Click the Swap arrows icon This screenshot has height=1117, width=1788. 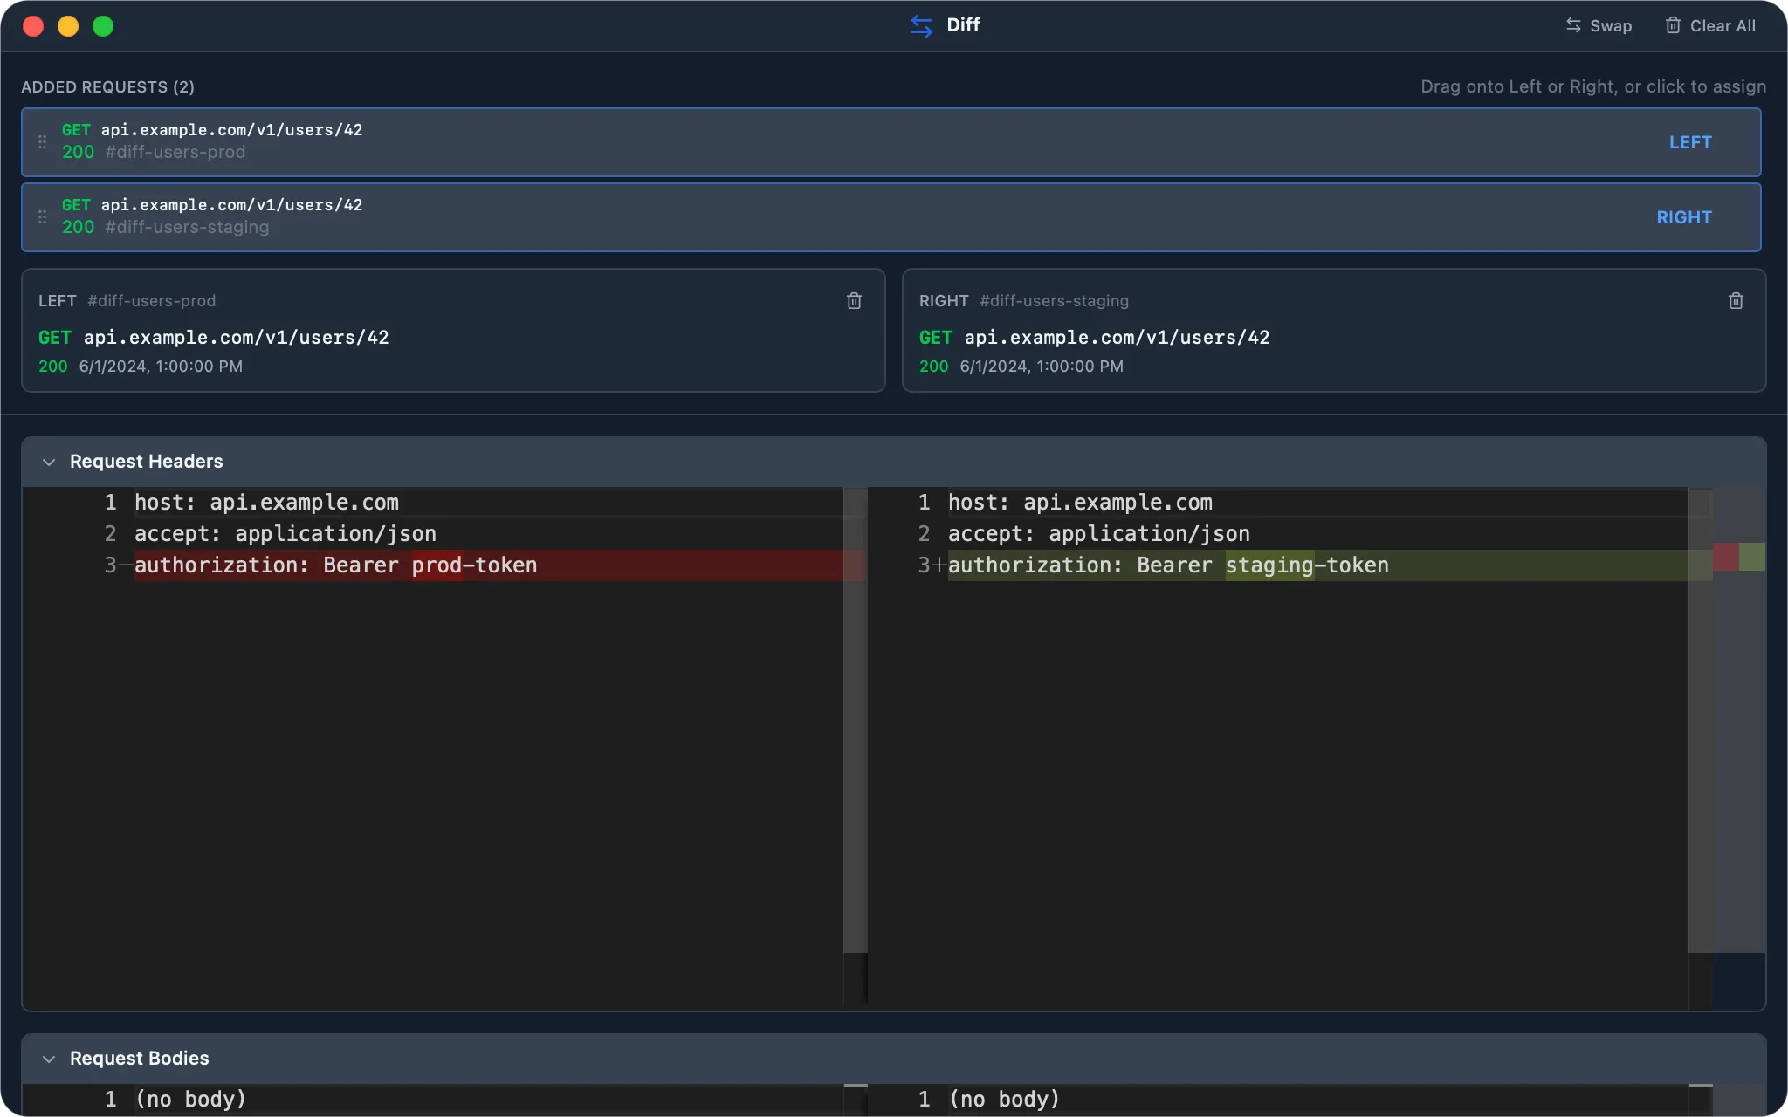click(1573, 25)
